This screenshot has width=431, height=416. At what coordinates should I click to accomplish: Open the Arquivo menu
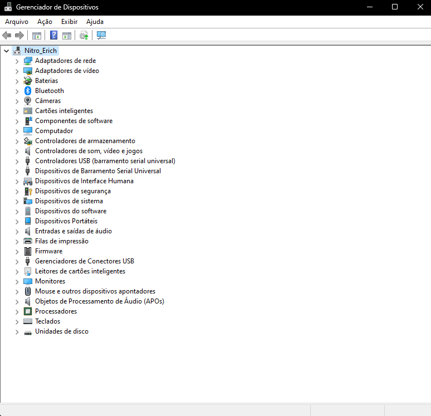[17, 22]
